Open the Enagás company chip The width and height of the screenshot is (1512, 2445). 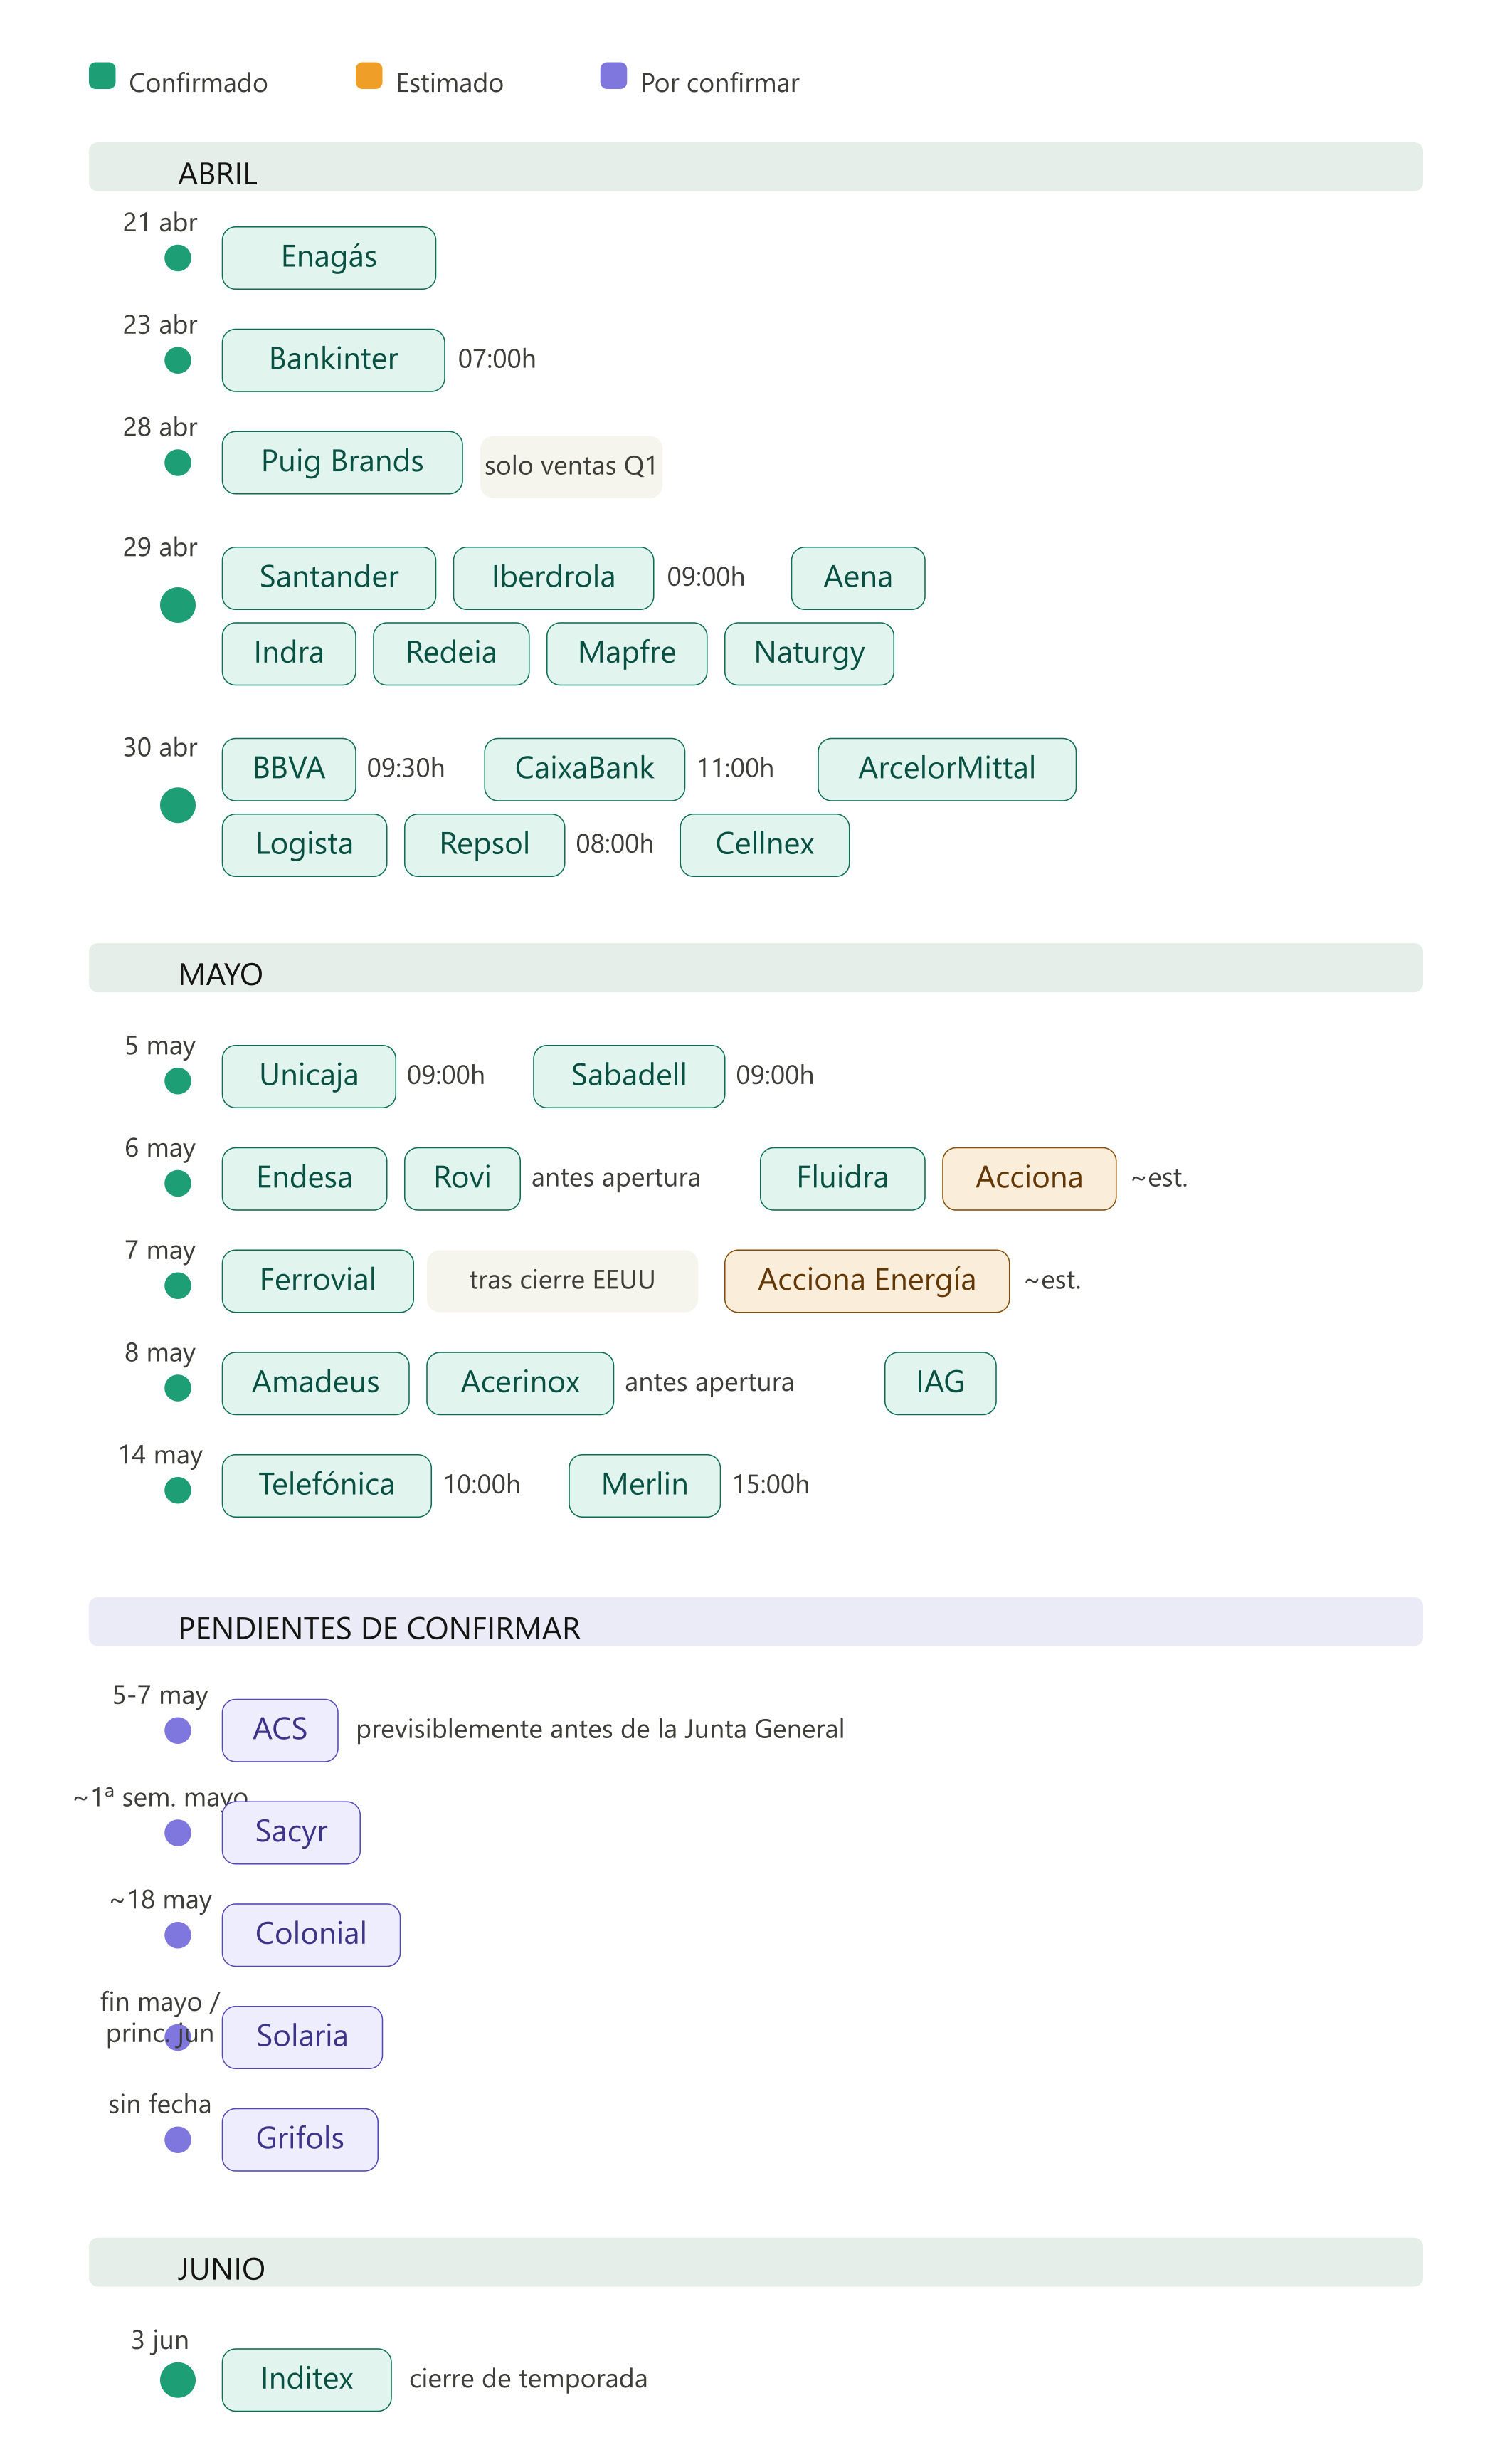[328, 258]
